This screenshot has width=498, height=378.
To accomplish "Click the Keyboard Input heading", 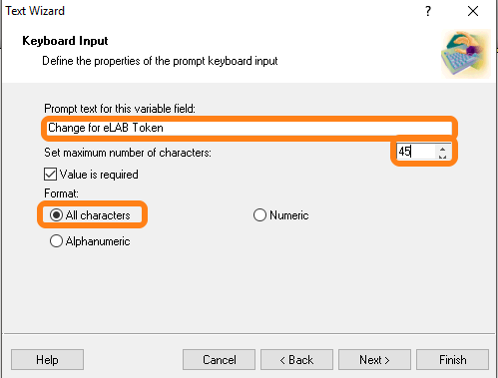I will [65, 41].
